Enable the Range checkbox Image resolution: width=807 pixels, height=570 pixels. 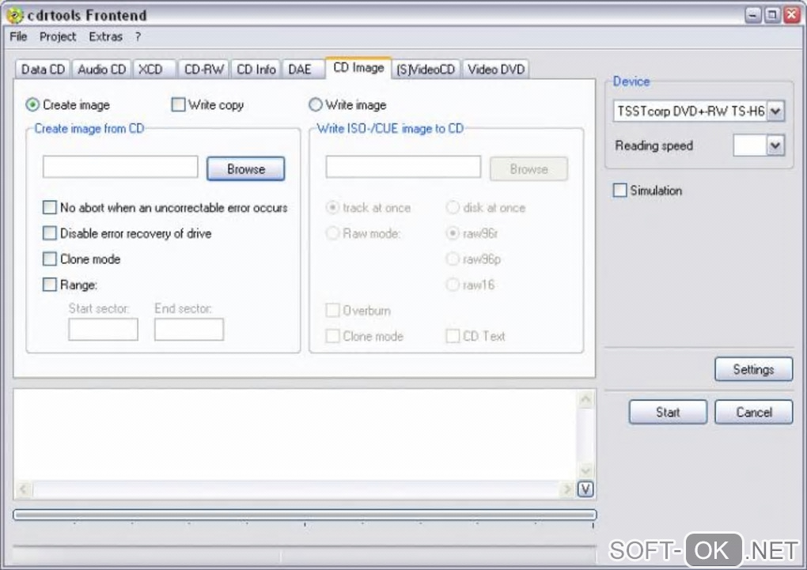[49, 285]
